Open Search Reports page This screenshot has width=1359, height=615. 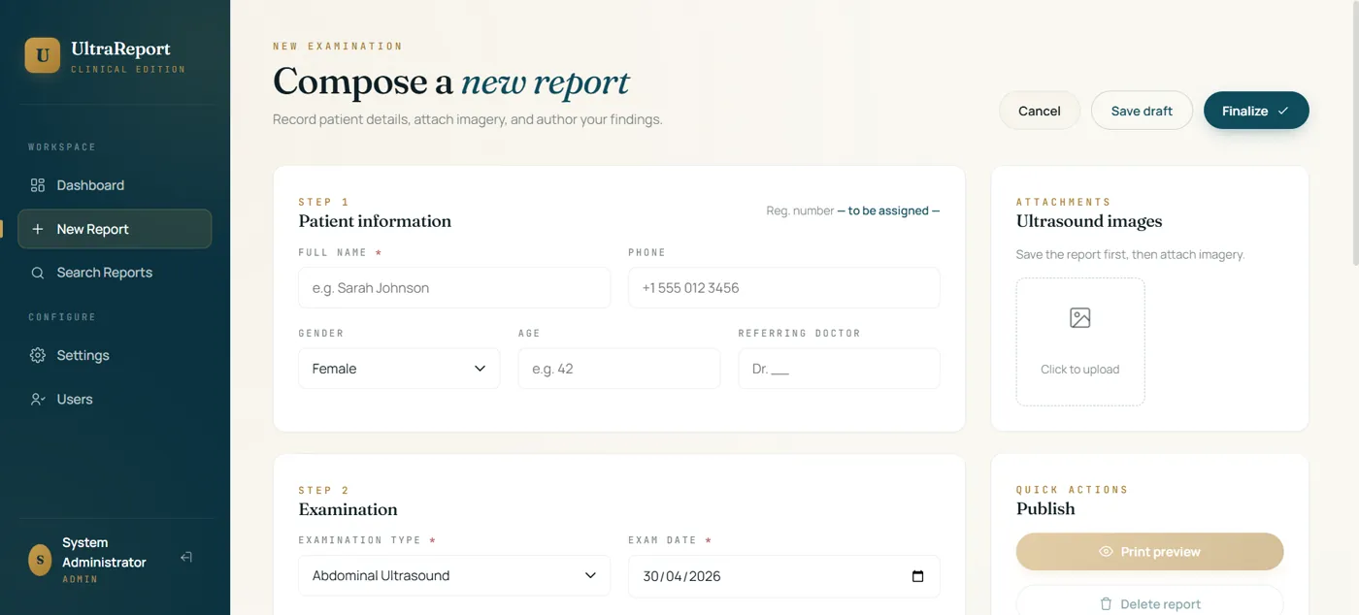click(x=115, y=273)
